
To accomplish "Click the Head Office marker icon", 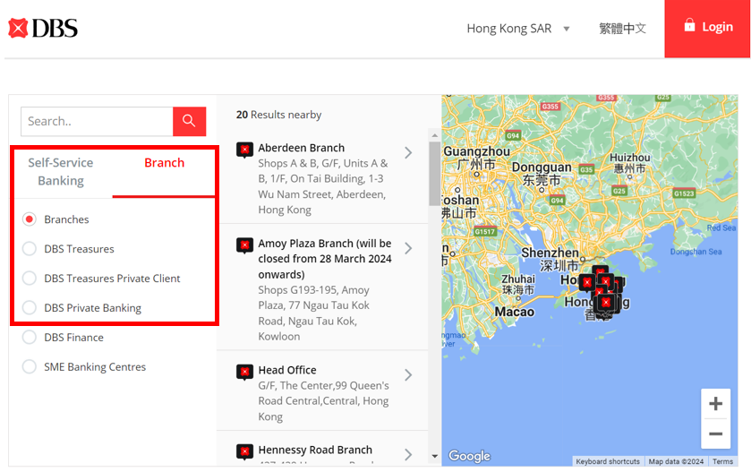I will tap(244, 372).
